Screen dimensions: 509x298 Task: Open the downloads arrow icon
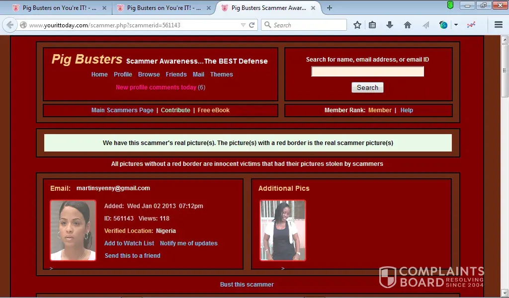pos(390,25)
